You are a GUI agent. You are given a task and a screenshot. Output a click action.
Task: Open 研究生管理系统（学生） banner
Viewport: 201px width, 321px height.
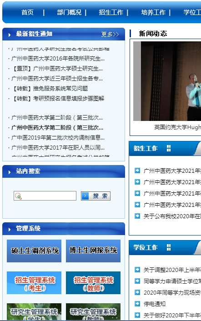click(x=34, y=312)
